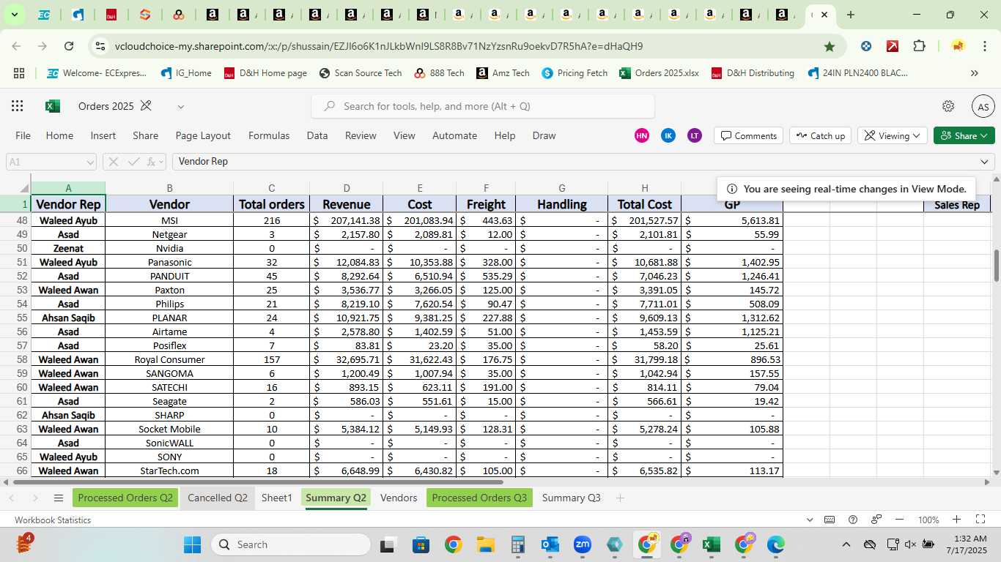Viewport: 1001px width, 562px height.
Task: Open the Draw ribbon tab
Action: pyautogui.click(x=544, y=135)
